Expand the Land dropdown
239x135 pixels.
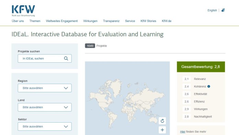(45, 107)
